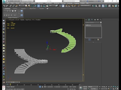
Task: Toggle Percent Snap
Action: coord(72,6)
